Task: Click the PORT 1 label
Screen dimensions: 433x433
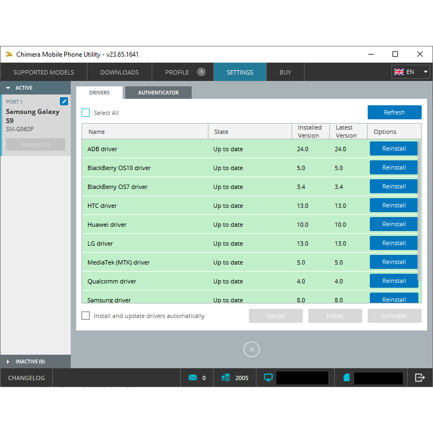Action: coord(14,102)
